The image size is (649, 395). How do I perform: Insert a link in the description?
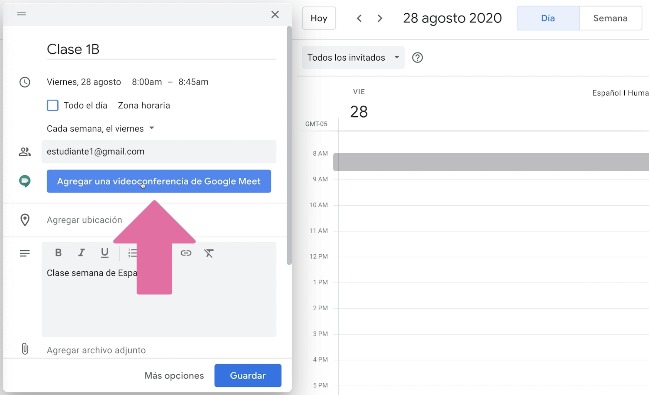coord(186,253)
